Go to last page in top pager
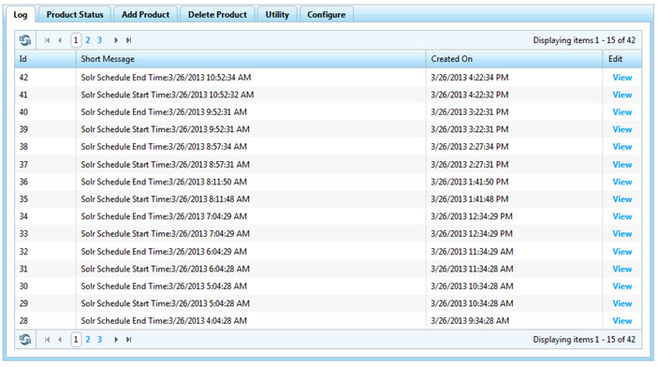The height and width of the screenshot is (367, 658). 129,40
